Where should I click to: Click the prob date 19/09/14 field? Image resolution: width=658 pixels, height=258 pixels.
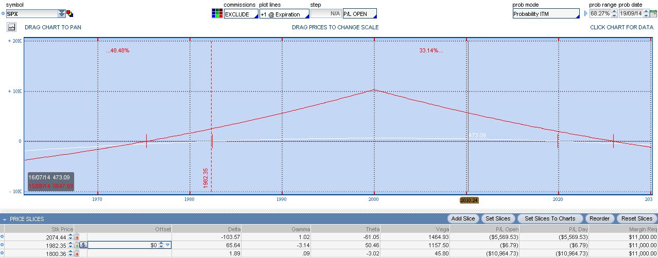(630, 14)
